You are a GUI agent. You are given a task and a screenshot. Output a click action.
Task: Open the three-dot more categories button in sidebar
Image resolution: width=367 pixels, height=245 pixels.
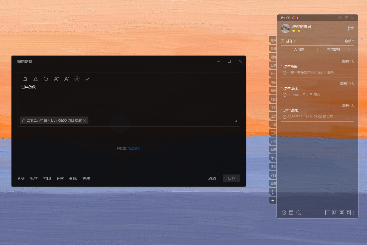coord(273,192)
